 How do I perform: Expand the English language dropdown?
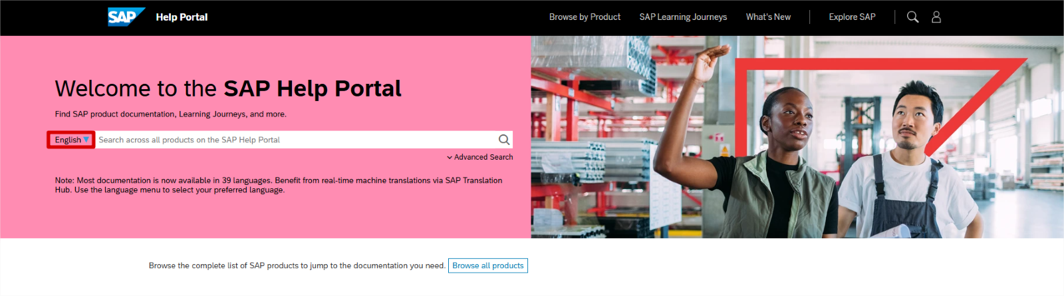(x=71, y=140)
